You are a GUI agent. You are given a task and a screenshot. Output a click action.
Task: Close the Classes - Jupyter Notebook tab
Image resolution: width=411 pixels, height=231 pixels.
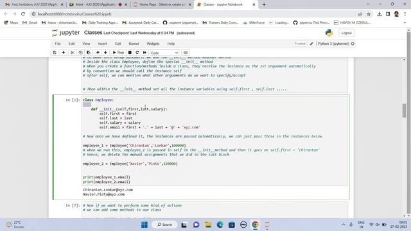254,4
